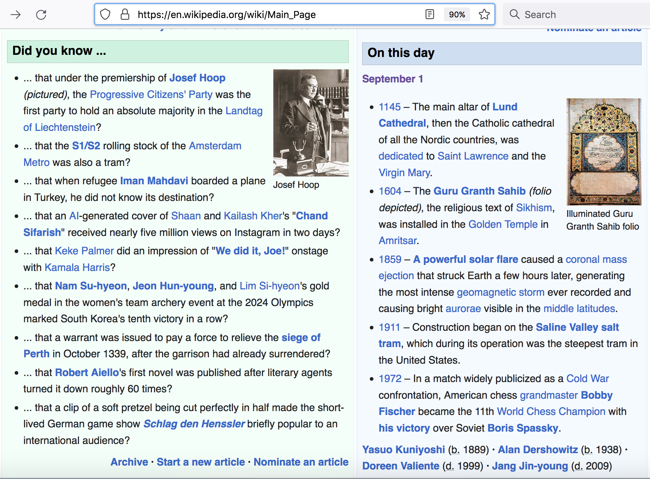Open A powerful solar flare article
Image resolution: width=650 pixels, height=479 pixels.
(x=466, y=259)
